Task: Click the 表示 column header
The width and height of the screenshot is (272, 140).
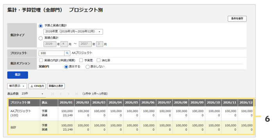Action: tap(49, 103)
